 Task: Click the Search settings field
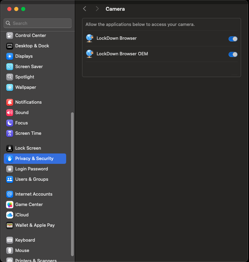click(x=37, y=23)
